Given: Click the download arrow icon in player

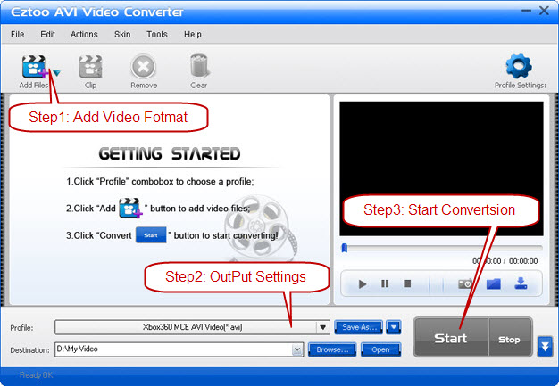Looking at the screenshot, I should 521,283.
